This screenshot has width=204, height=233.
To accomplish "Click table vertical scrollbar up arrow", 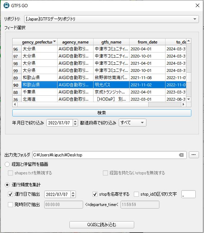I will click(189, 41).
